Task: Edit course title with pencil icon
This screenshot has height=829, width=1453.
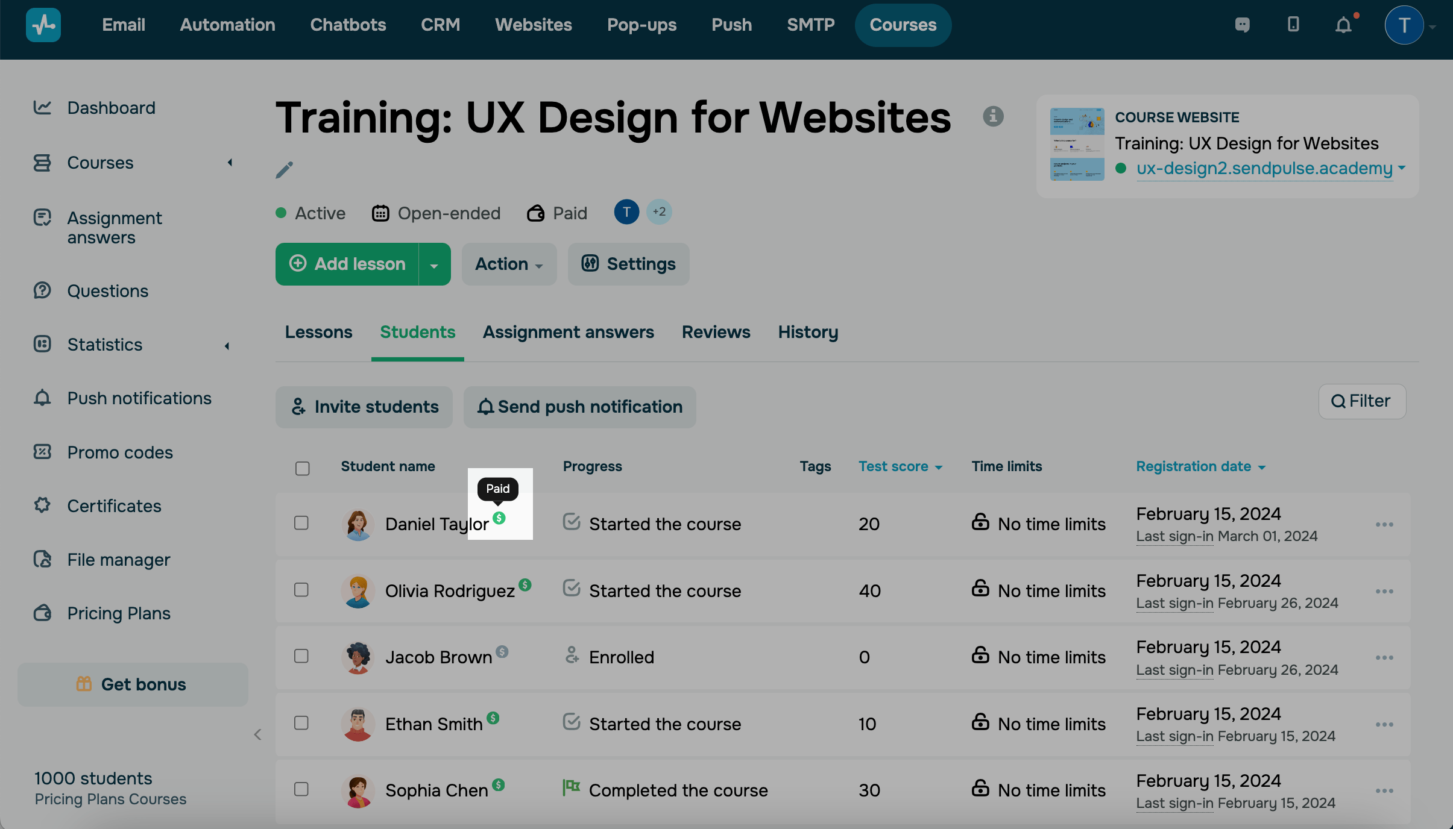Action: (x=284, y=170)
